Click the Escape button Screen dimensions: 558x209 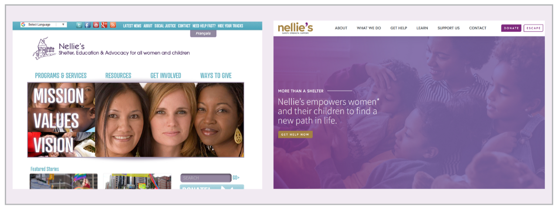534,28
